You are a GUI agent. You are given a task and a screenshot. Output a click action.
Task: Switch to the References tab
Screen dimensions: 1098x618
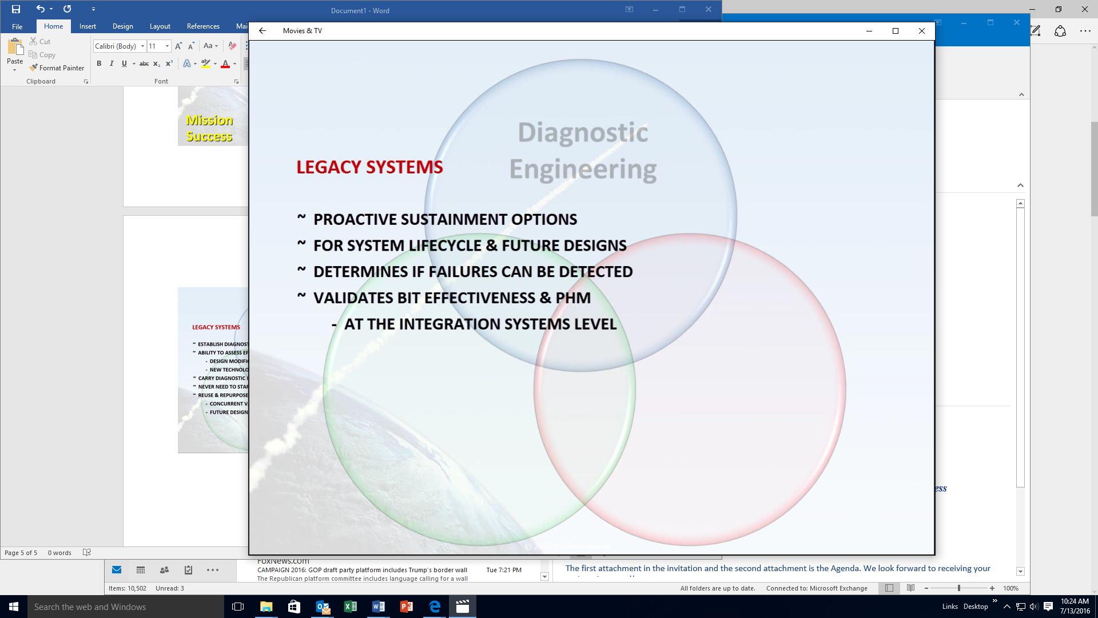[203, 26]
